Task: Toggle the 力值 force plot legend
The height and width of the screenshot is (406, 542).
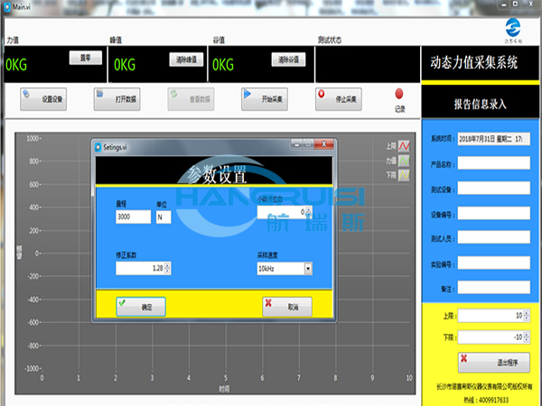Action: tap(403, 161)
